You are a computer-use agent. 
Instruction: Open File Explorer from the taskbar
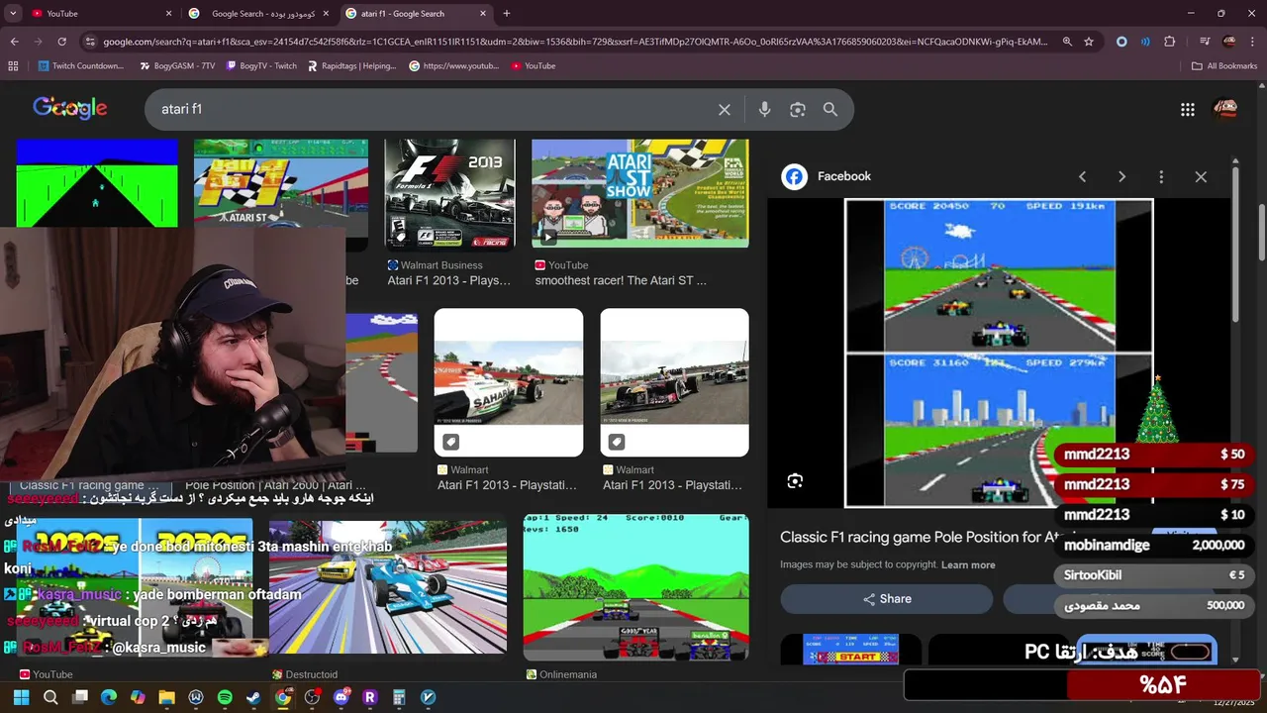pyautogui.click(x=166, y=697)
